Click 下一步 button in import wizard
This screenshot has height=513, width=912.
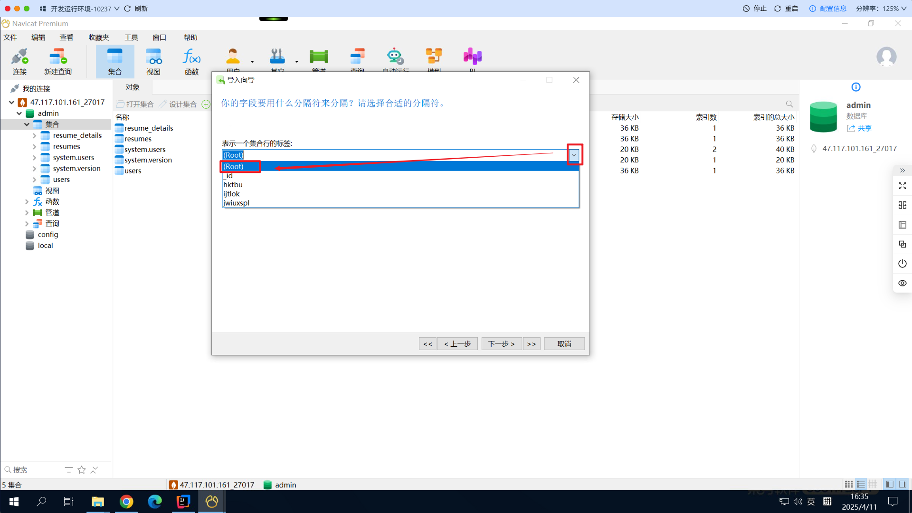(502, 344)
